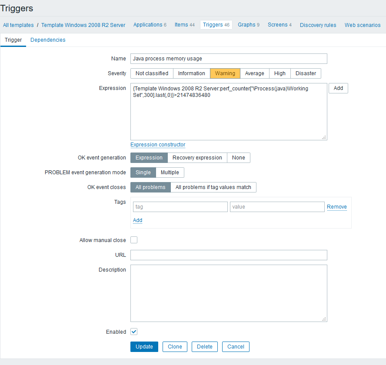This screenshot has height=365, width=386.
Task: Choose Multiple problem event generation mode
Action: pos(170,173)
